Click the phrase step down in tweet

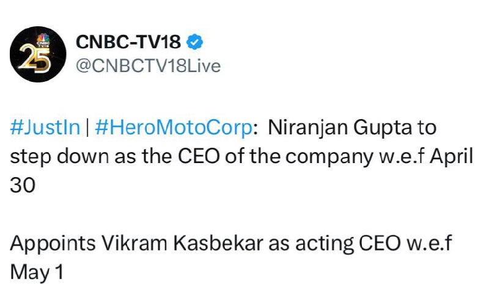click(59, 156)
